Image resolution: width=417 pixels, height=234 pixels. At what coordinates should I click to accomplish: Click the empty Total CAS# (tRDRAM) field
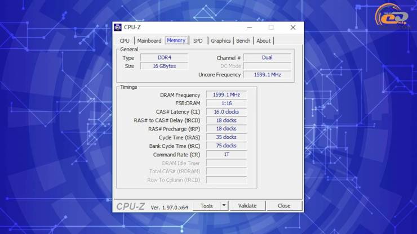point(227,172)
